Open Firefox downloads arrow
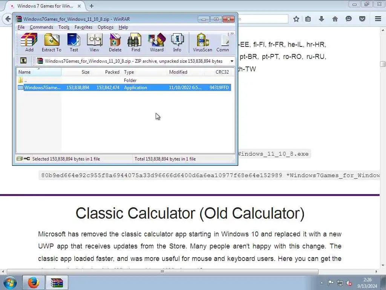The width and height of the screenshot is (386, 290). coord(321,19)
